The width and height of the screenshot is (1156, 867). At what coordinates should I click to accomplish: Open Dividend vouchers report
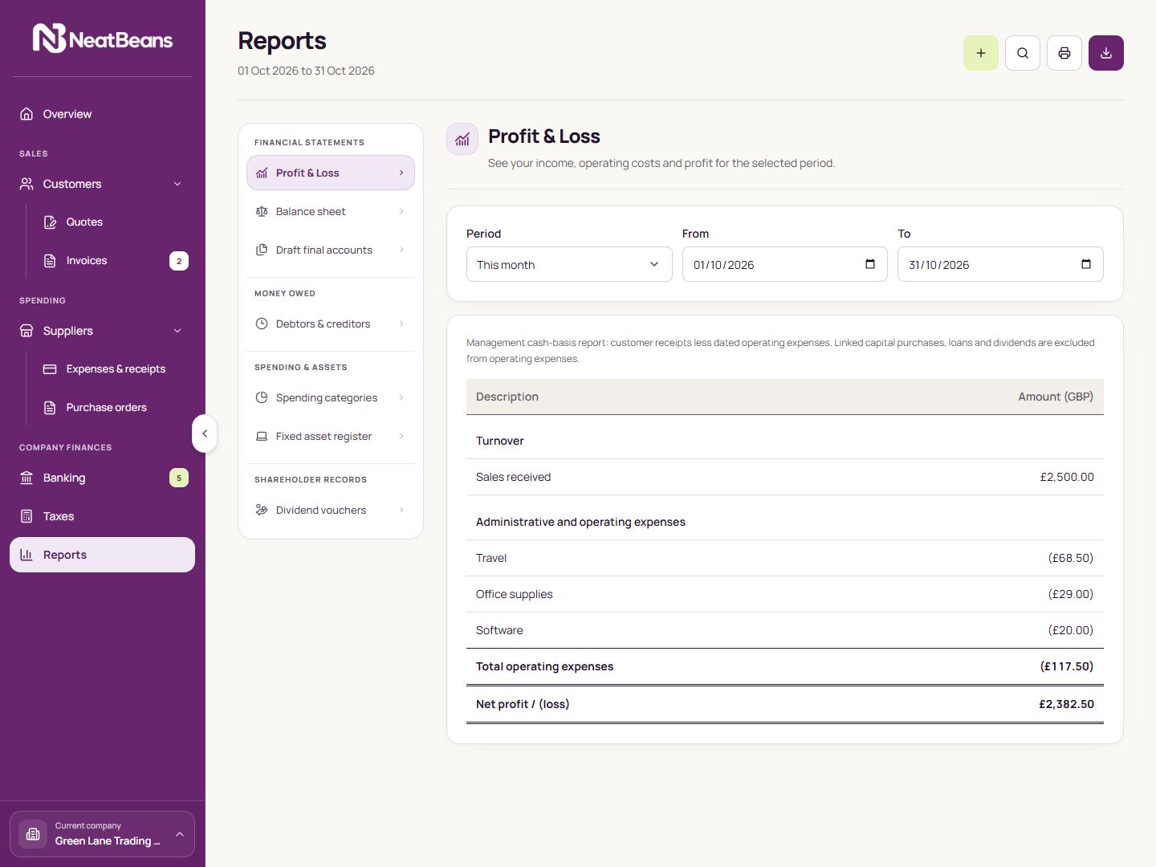pyautogui.click(x=331, y=510)
